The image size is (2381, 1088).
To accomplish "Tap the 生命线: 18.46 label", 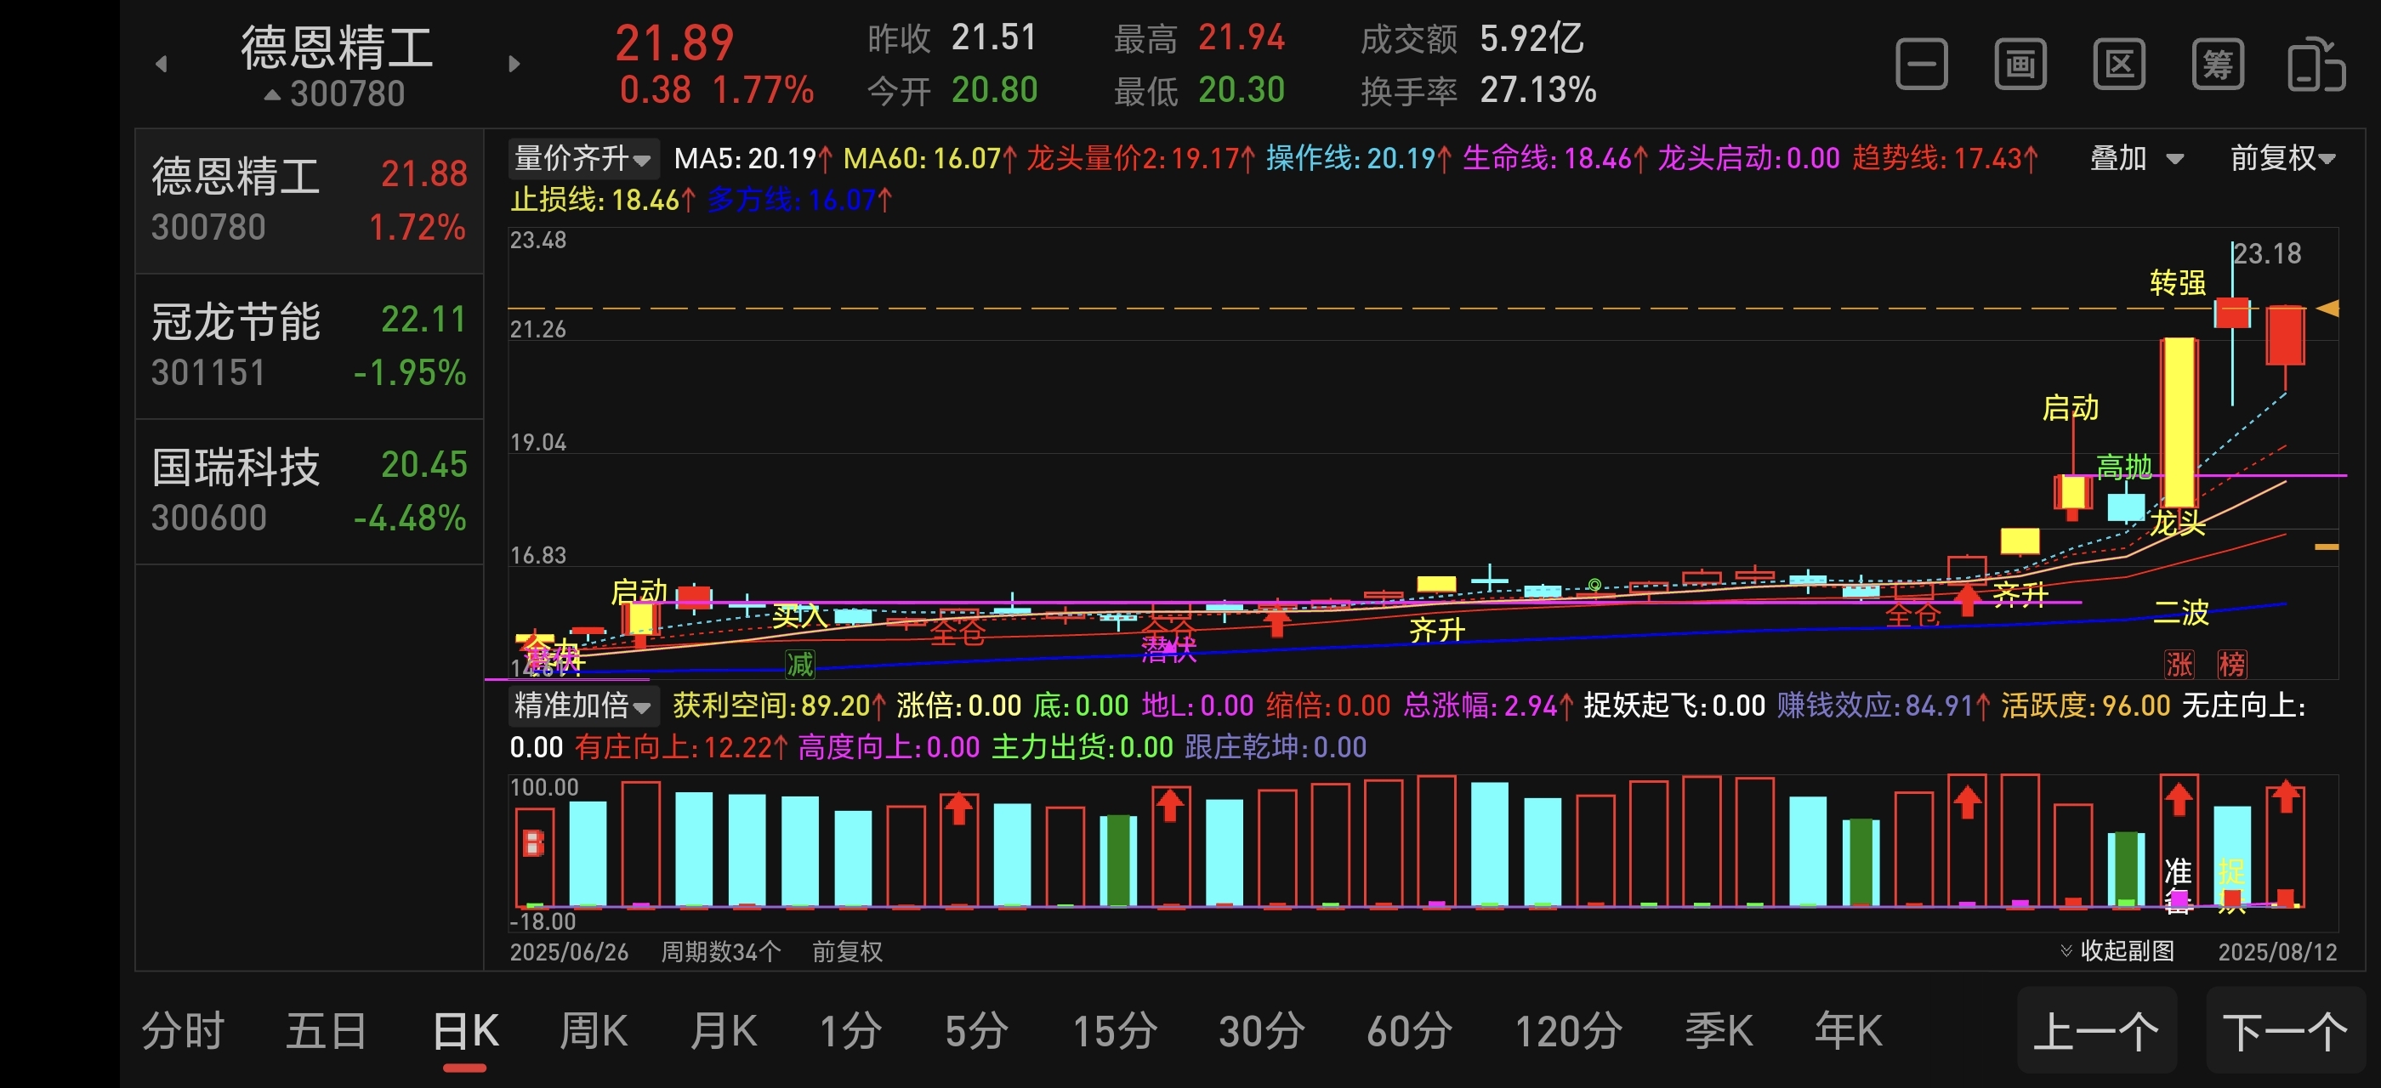I will tap(1554, 158).
